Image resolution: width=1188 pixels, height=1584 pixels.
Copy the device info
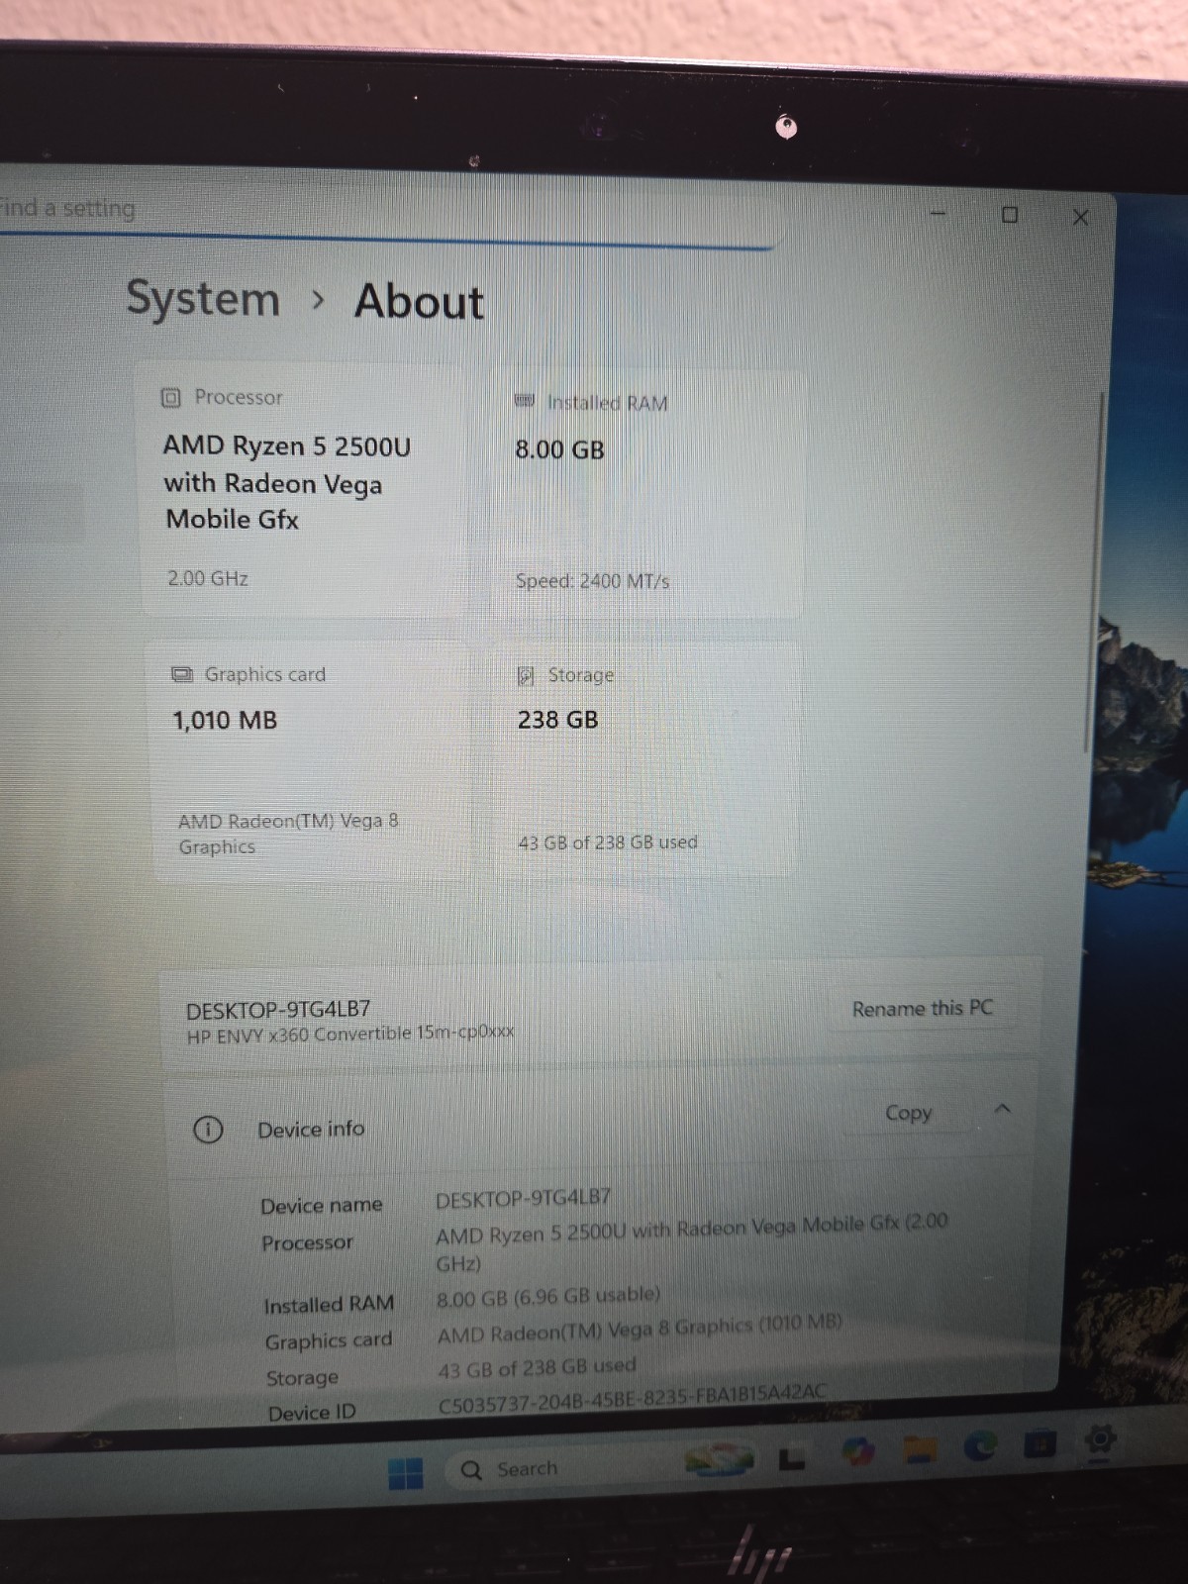pyautogui.click(x=908, y=1113)
